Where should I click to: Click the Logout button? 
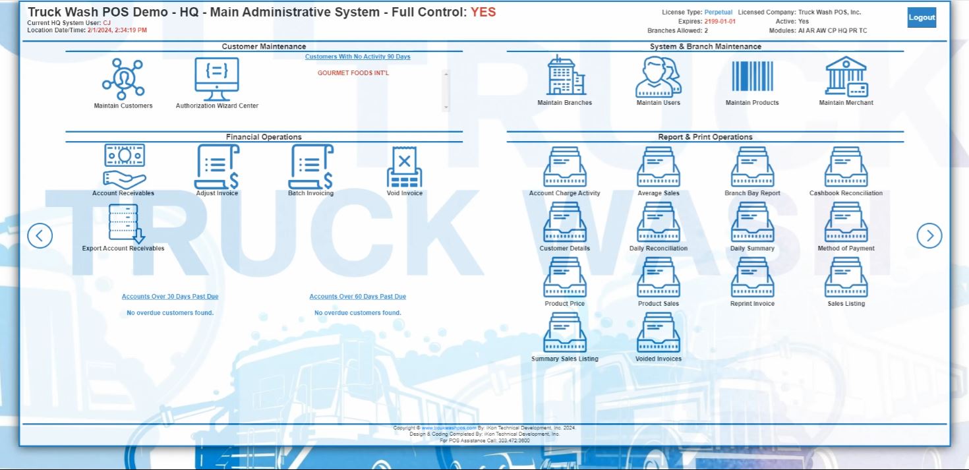click(922, 18)
